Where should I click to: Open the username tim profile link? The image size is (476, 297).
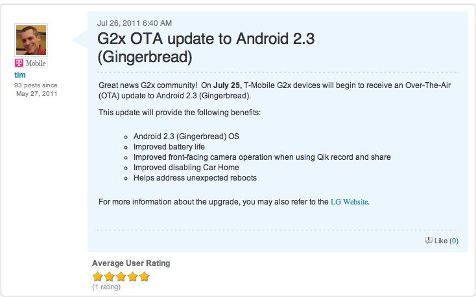[x=20, y=75]
